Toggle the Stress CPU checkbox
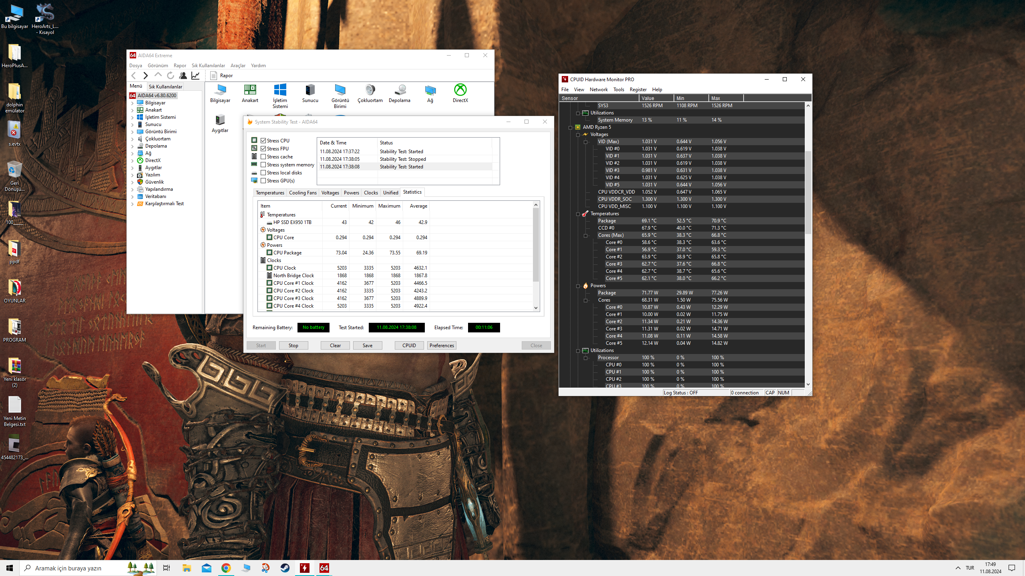 [263, 141]
